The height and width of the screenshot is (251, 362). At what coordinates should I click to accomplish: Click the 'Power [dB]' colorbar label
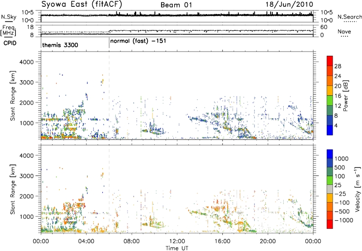345,96
